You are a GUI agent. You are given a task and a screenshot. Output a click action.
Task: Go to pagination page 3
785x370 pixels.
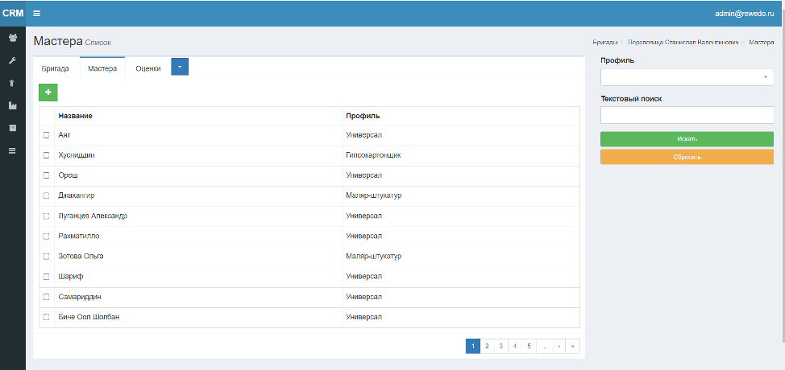pyautogui.click(x=500, y=346)
